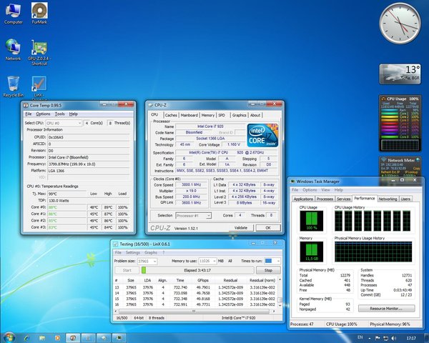Launch Windows Media Player taskbar icon
Screen dimensions: 429x343
tap(57, 338)
